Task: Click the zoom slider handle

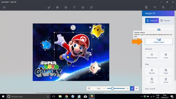Action: pos(112,88)
